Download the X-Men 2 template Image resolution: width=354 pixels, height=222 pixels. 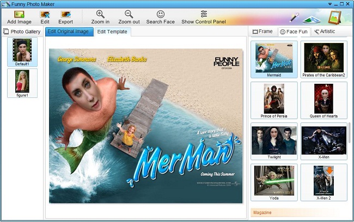pyautogui.click(x=324, y=181)
